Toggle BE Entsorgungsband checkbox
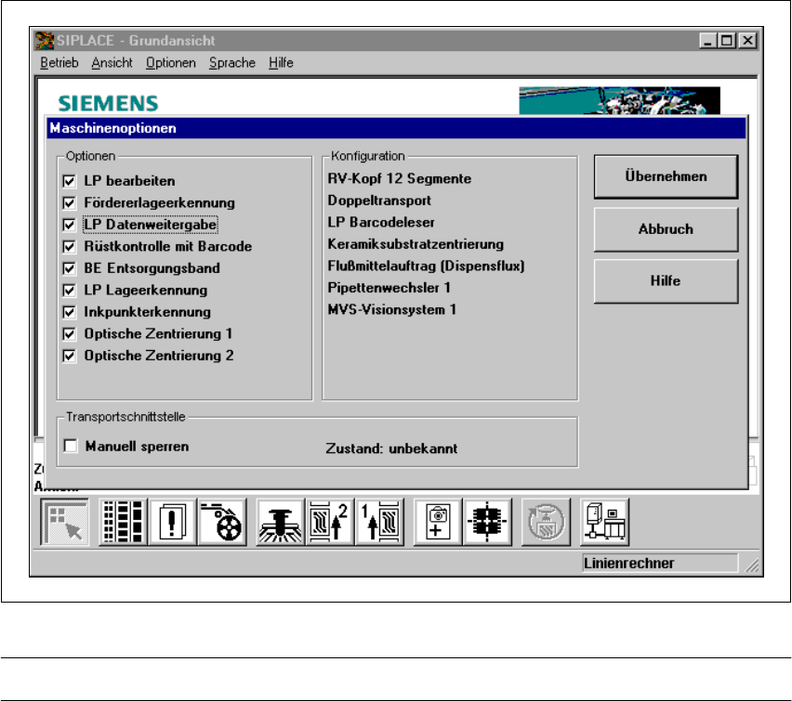792x701 pixels. (x=69, y=268)
